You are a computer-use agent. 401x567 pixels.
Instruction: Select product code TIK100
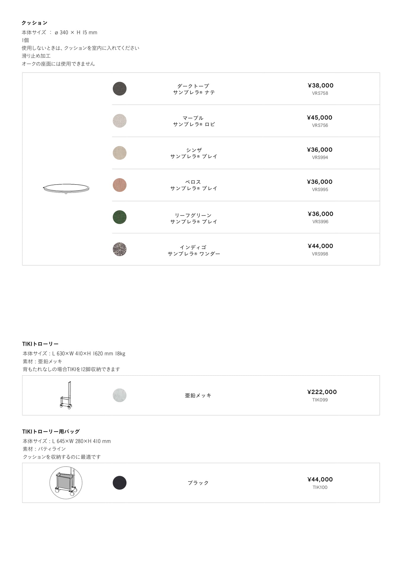[x=320, y=487]
